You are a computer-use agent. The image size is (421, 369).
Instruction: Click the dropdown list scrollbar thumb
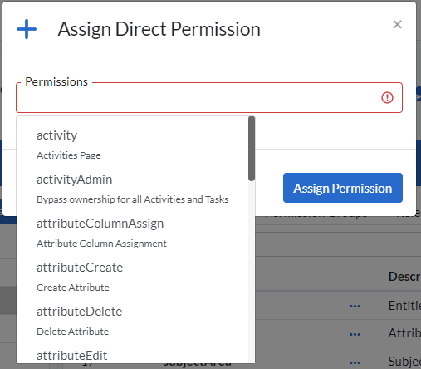(252, 149)
